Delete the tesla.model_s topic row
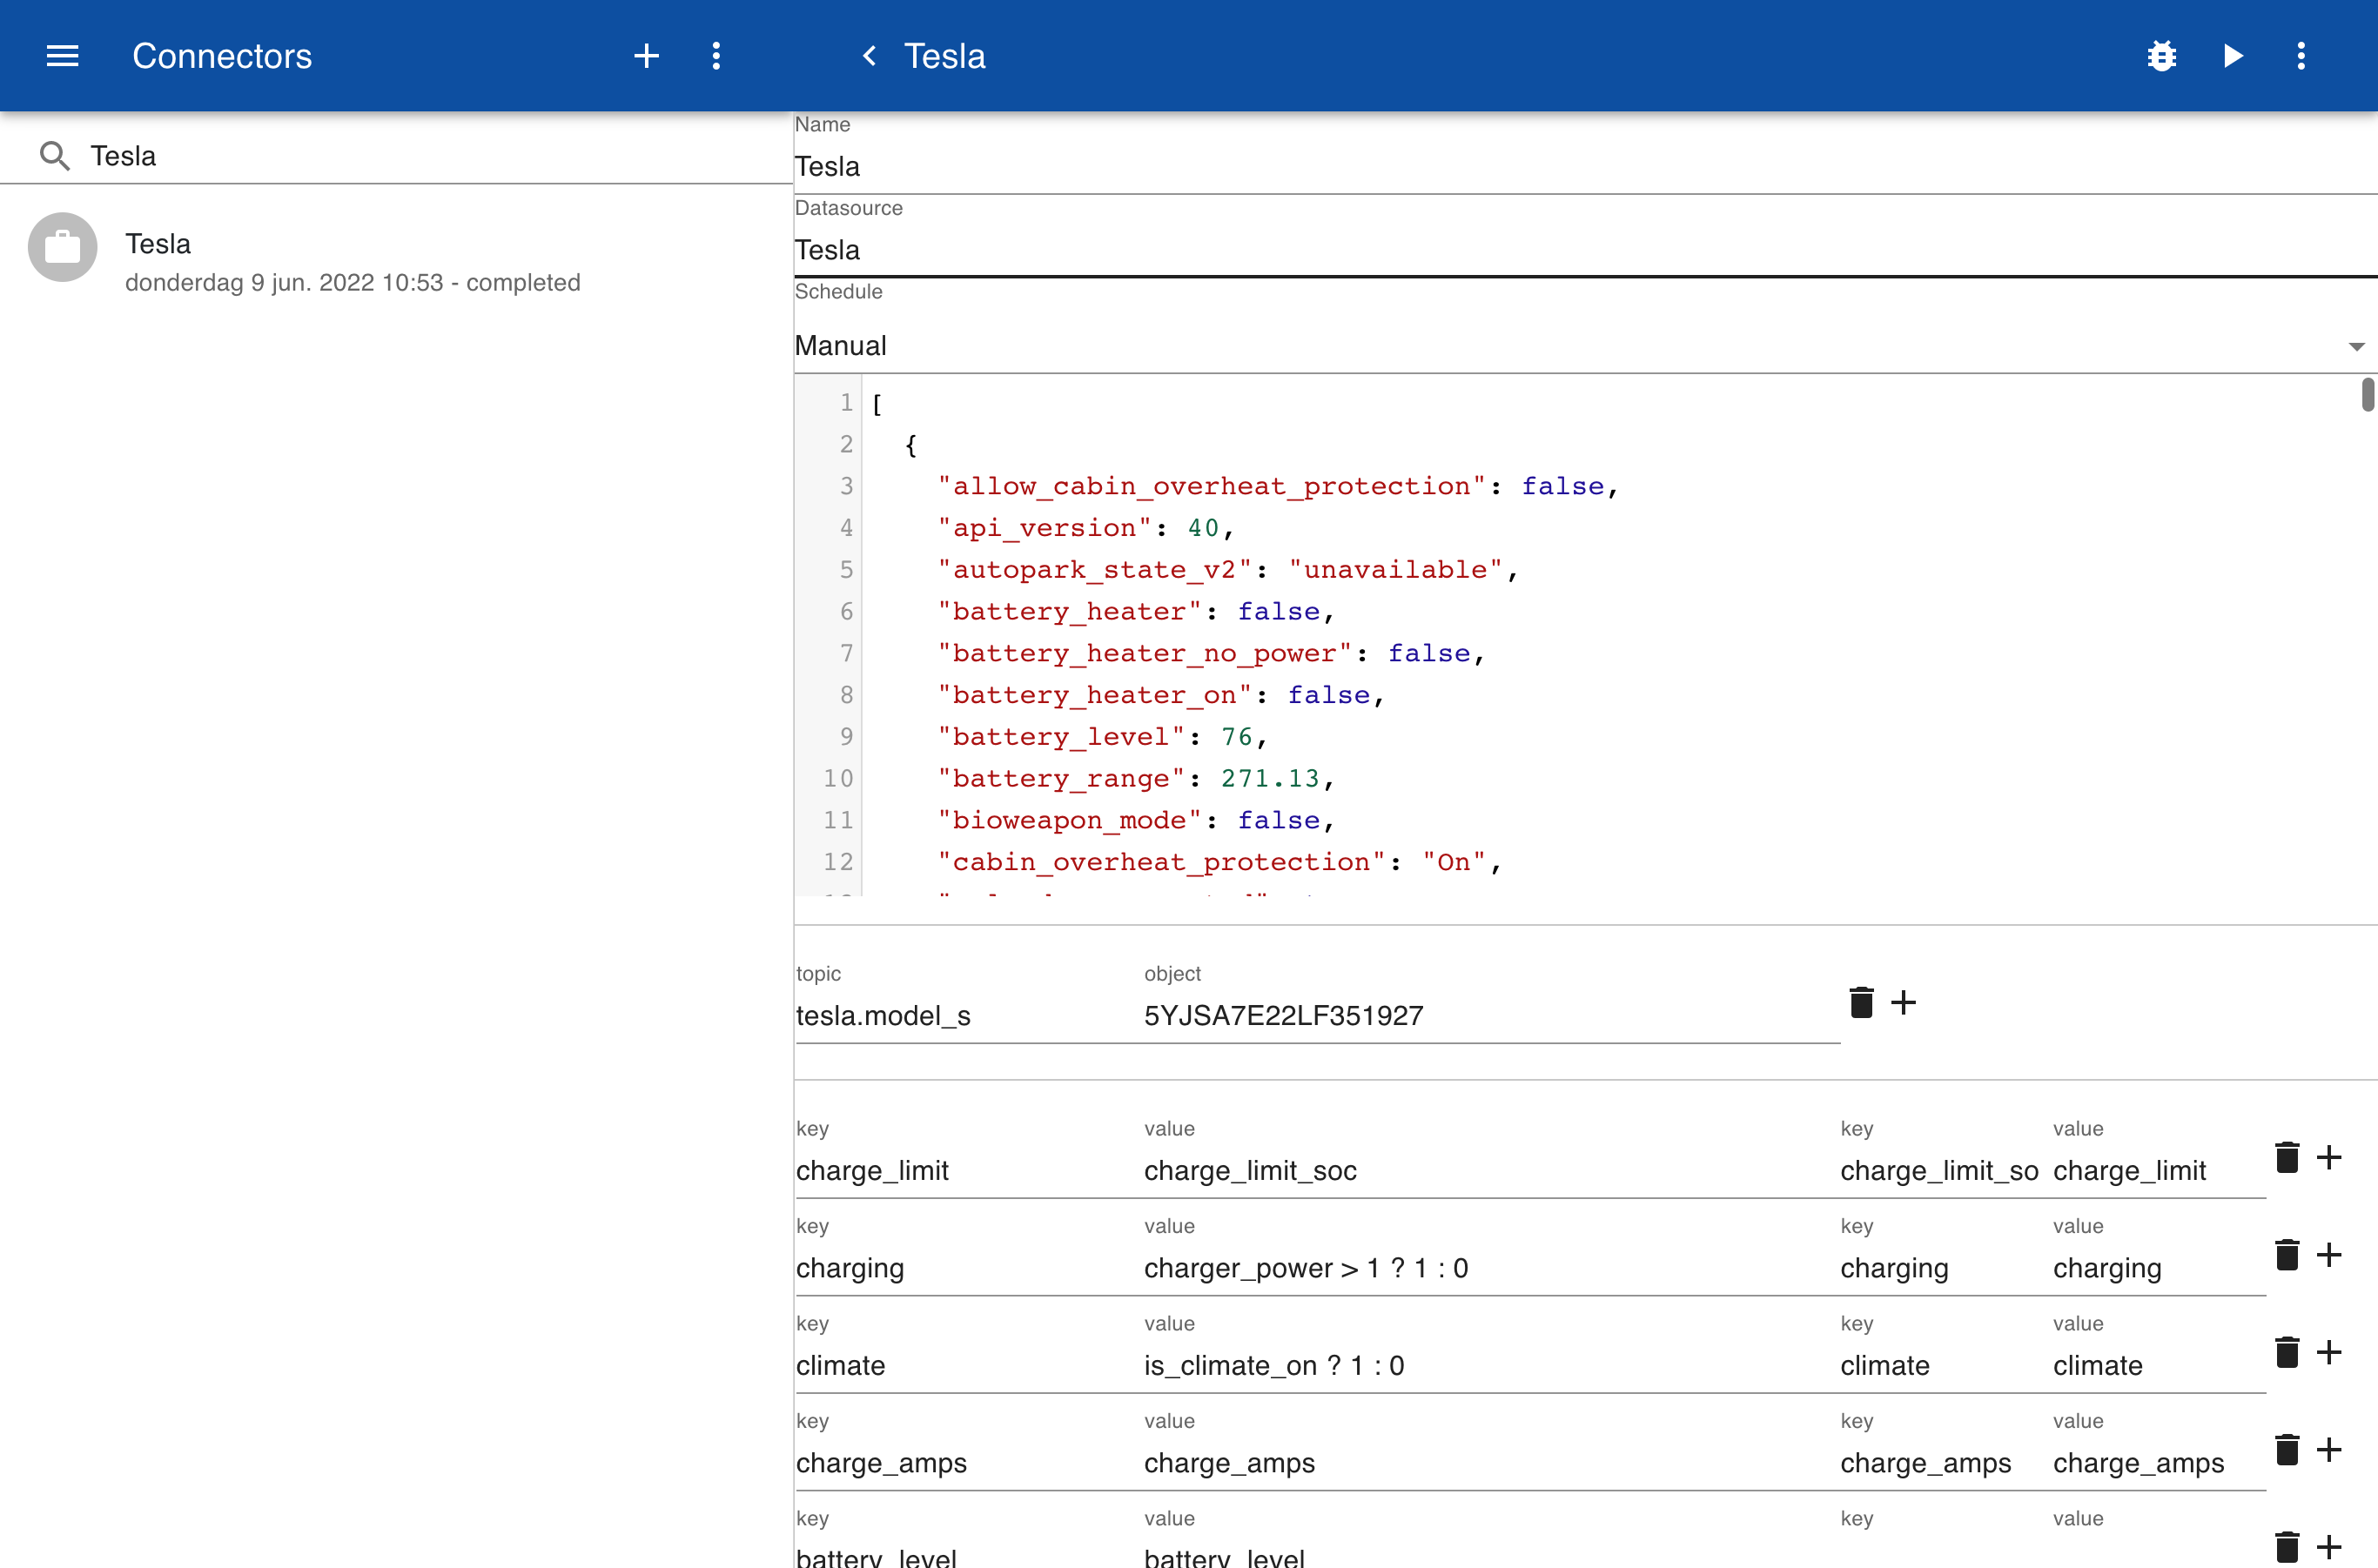 [x=1861, y=1002]
